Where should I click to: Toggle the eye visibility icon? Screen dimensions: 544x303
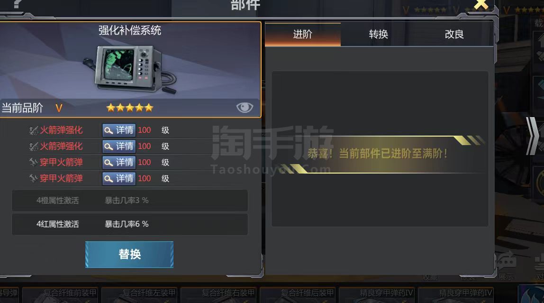(245, 108)
